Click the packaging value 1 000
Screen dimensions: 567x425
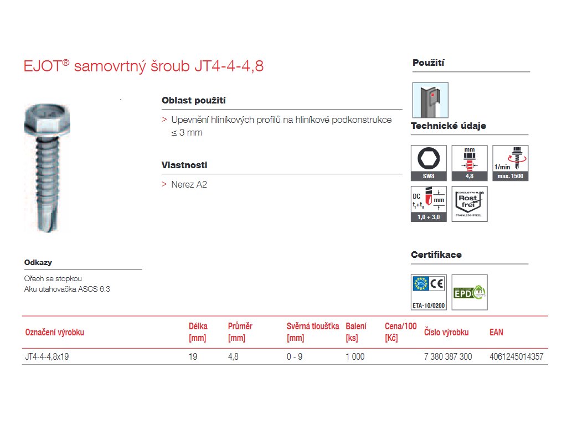pyautogui.click(x=355, y=357)
